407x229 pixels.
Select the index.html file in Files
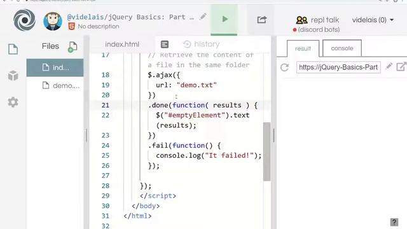click(55, 67)
